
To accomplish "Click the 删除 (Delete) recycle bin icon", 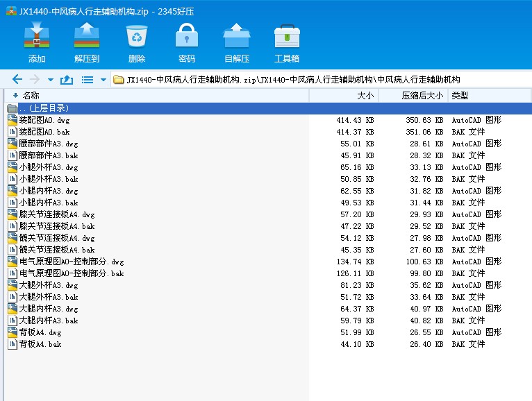I will 137,36.
